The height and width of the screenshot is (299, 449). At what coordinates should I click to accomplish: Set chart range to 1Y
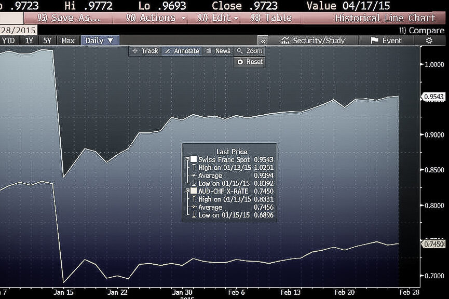coord(30,40)
